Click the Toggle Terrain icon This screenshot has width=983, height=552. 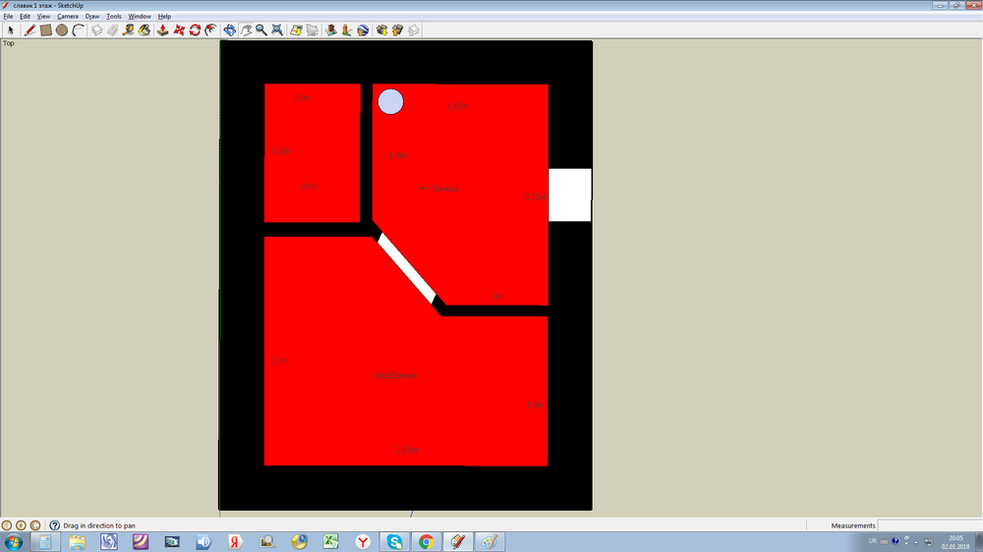[313, 30]
